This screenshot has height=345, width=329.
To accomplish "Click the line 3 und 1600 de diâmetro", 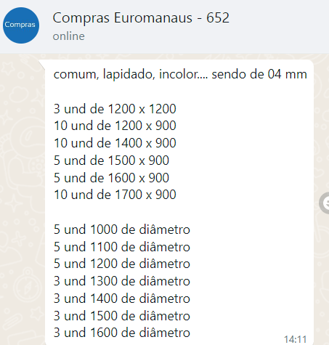I will (122, 333).
